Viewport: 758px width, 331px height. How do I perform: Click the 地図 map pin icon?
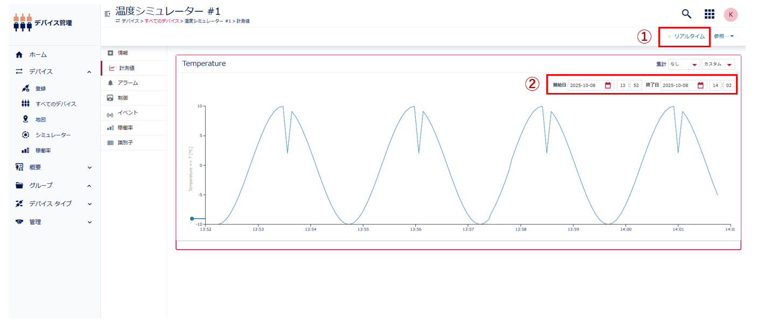(x=25, y=119)
